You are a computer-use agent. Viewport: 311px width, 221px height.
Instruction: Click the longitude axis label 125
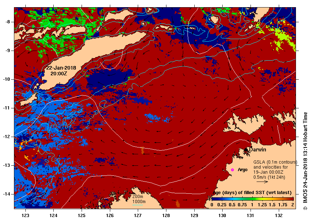point(82,215)
